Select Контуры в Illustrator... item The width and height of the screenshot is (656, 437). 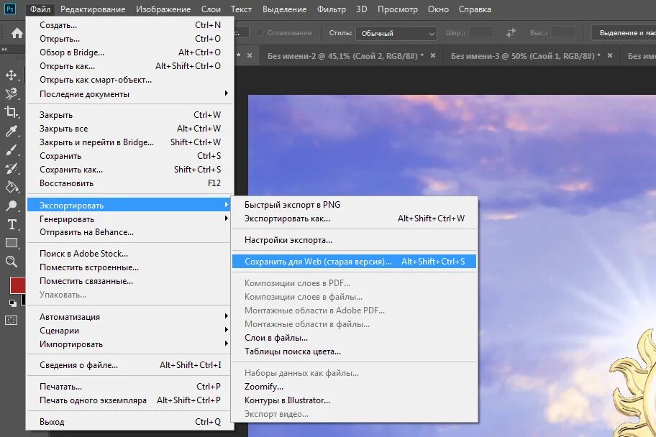point(355,400)
